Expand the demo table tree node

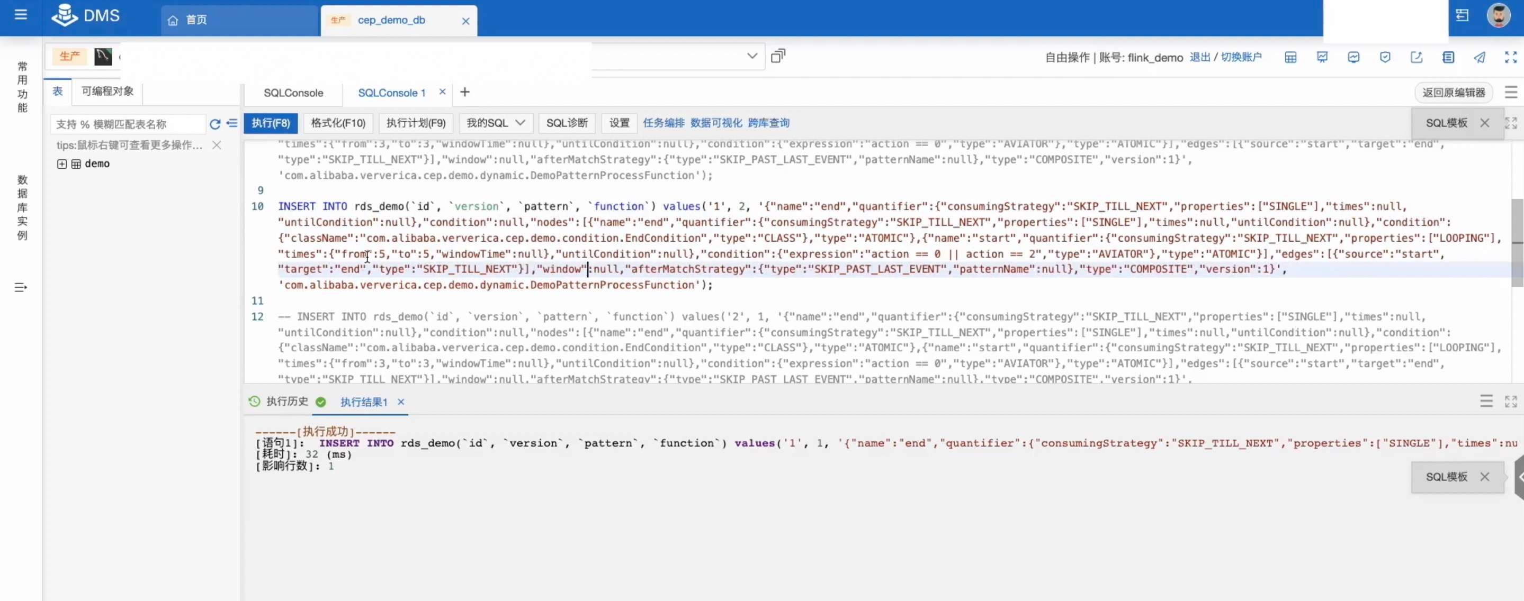61,163
